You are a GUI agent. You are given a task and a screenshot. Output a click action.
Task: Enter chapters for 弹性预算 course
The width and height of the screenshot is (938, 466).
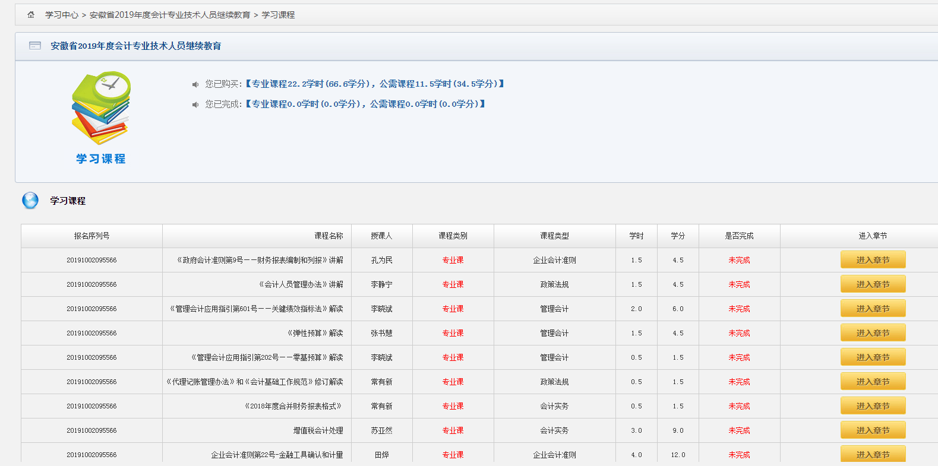pos(873,333)
